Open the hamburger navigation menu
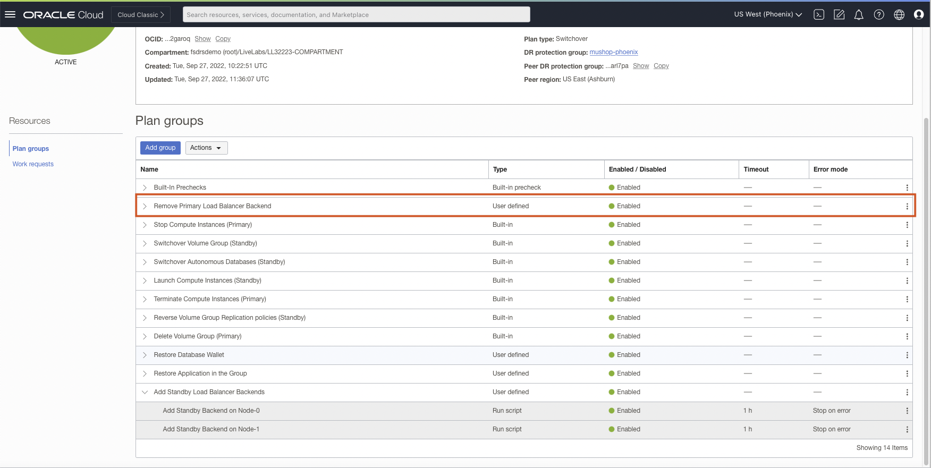The image size is (931, 468). point(10,14)
